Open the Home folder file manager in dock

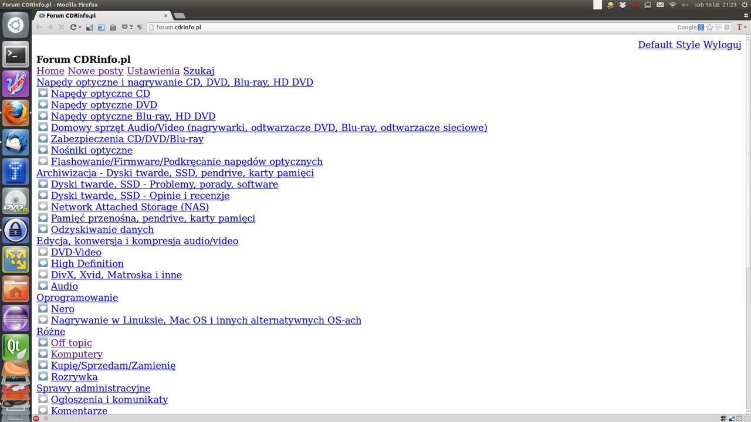[15, 289]
